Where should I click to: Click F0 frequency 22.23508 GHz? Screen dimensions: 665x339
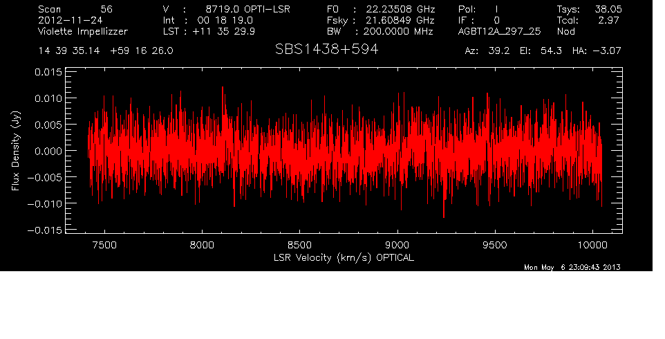pyautogui.click(x=400, y=9)
